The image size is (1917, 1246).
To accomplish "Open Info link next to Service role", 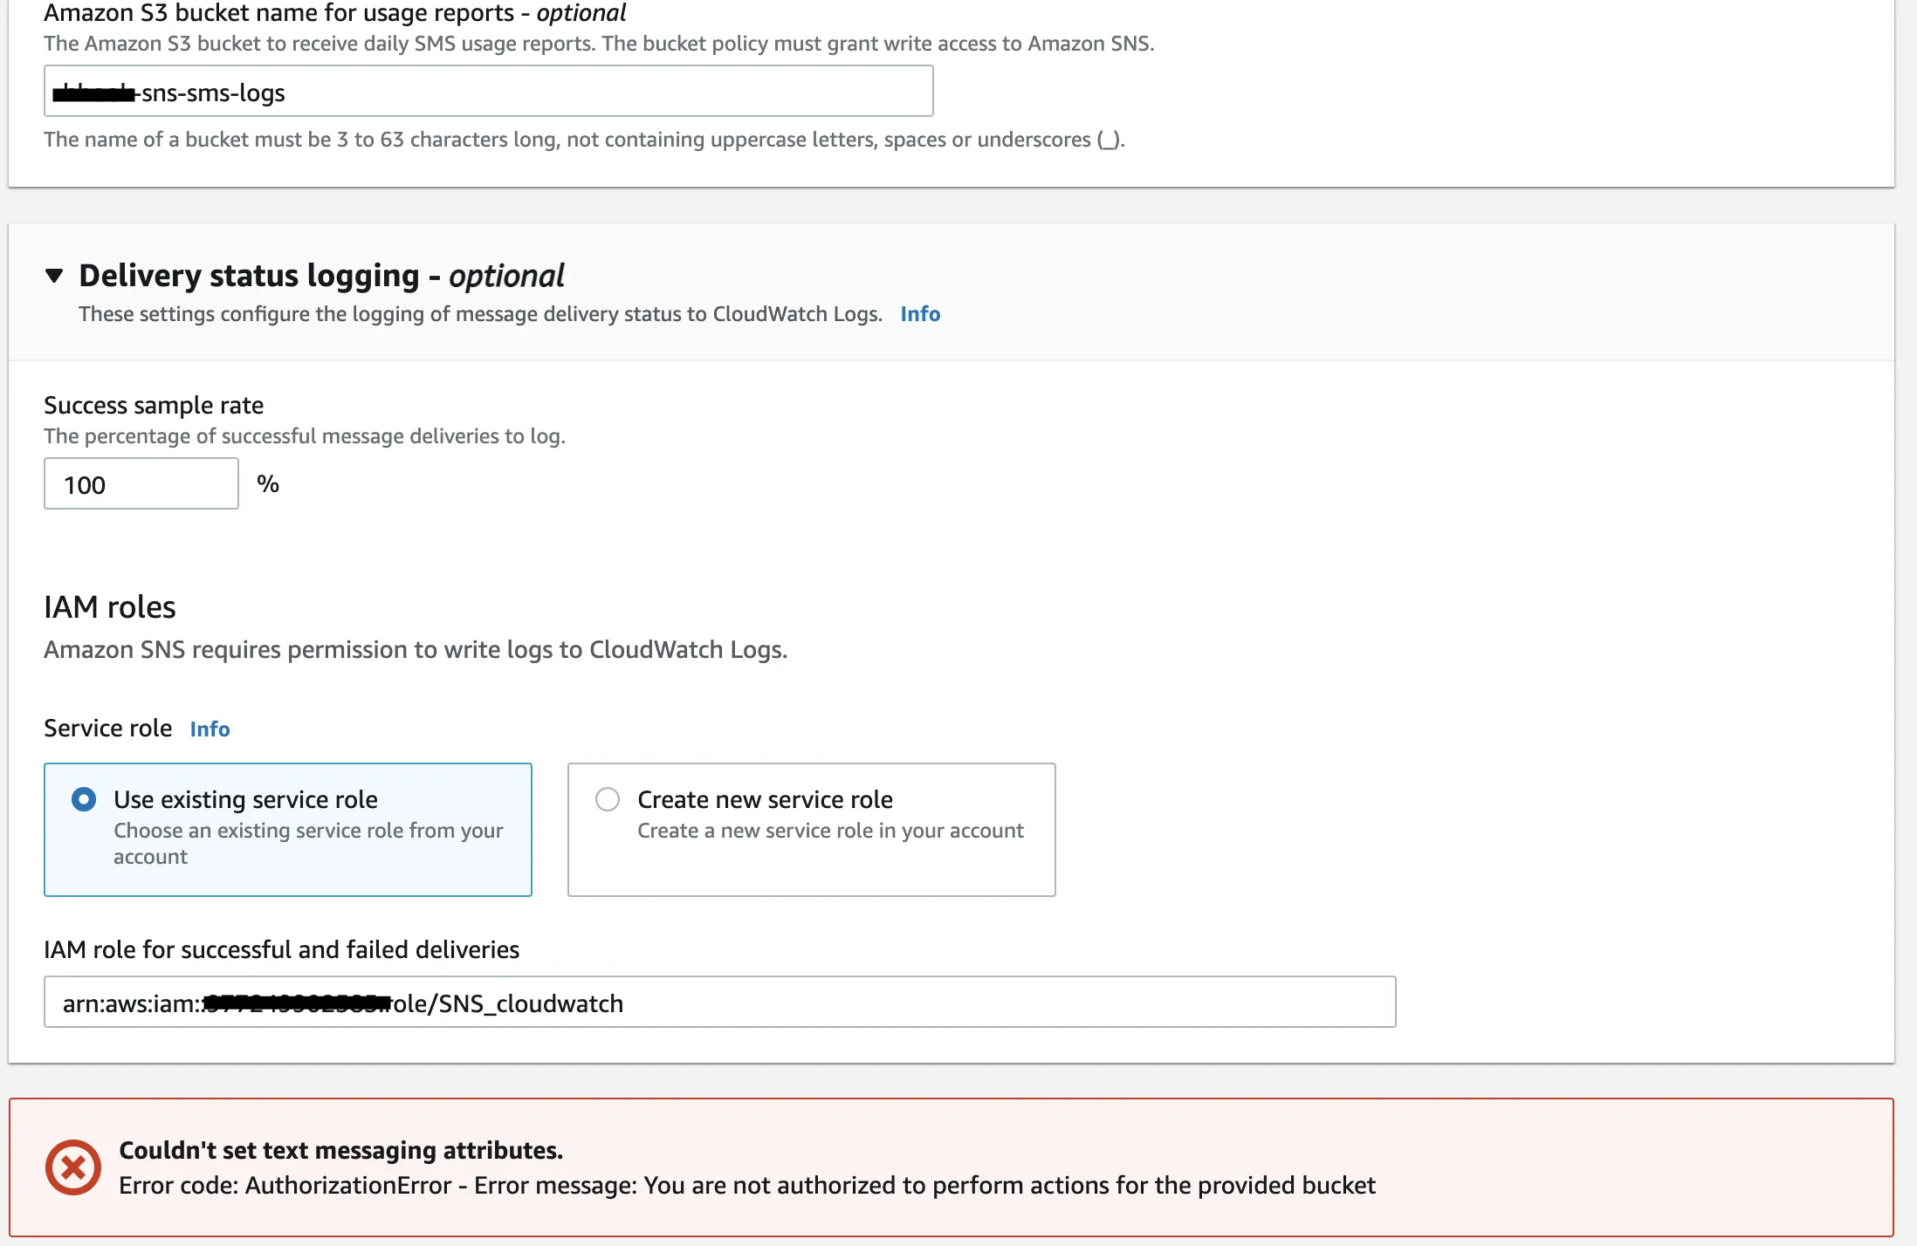I will pyautogui.click(x=210, y=729).
